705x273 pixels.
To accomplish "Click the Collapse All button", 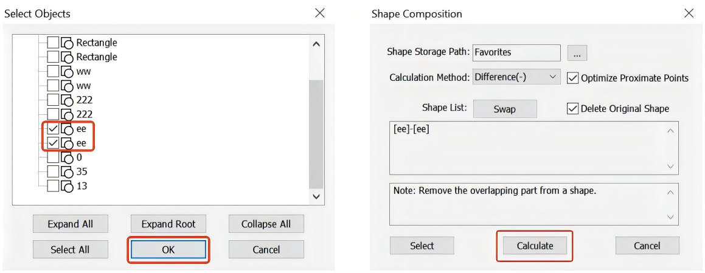I will click(266, 224).
